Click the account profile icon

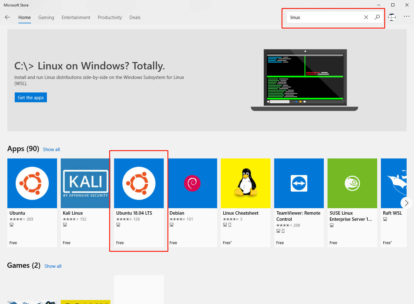(x=392, y=17)
